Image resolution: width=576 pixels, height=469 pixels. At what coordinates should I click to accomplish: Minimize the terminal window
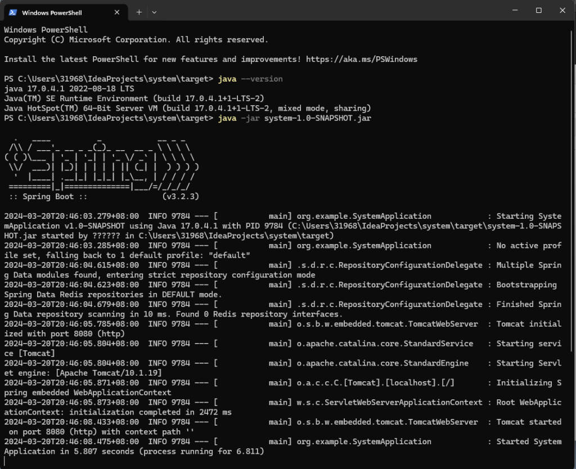tap(514, 10)
